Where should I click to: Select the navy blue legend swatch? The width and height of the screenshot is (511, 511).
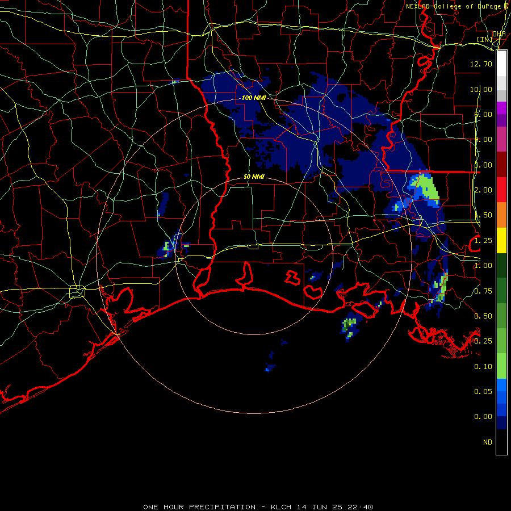501,423
